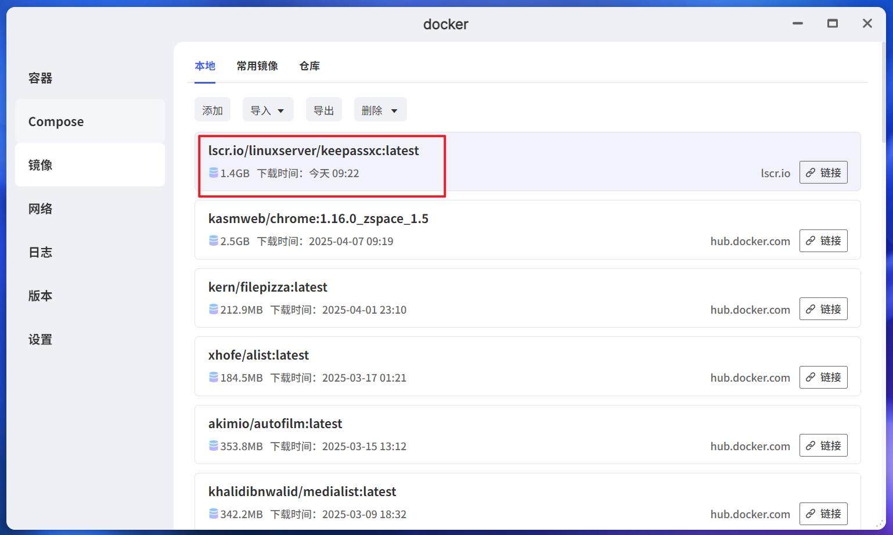The height and width of the screenshot is (535, 893).
Task: Click lscr.io source label
Action: click(x=776, y=173)
